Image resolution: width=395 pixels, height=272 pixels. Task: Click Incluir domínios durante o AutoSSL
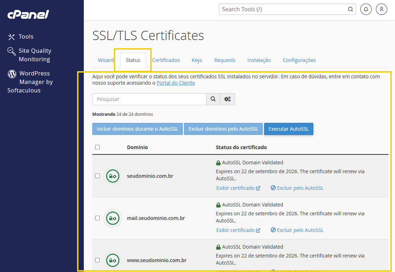[138, 129]
